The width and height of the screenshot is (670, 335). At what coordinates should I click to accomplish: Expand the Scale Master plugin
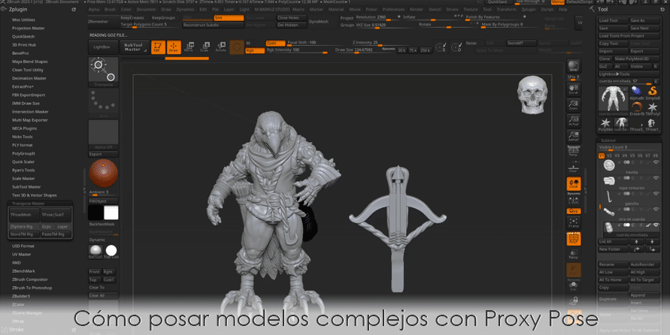[x=23, y=178]
